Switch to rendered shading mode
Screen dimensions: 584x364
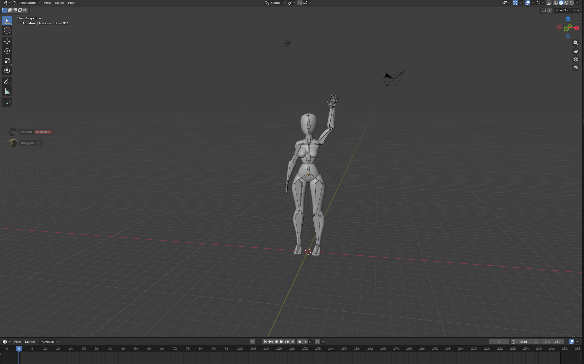(x=571, y=3)
